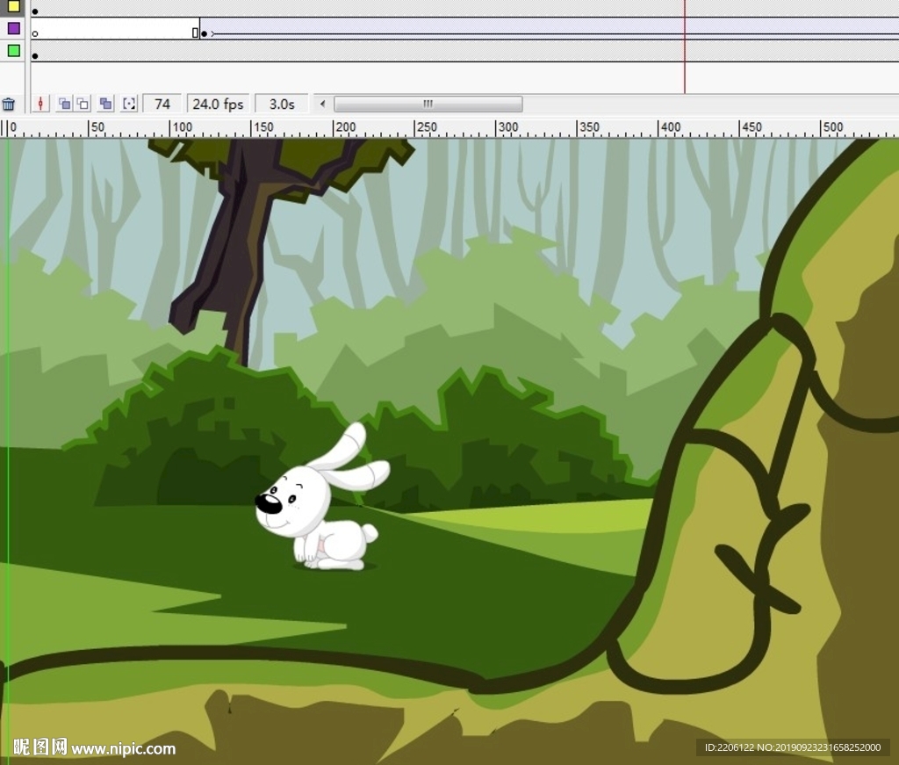Viewport: 899px width, 765px height.
Task: Select the first keyframe on the yellow layer
Action: pyautogui.click(x=35, y=11)
